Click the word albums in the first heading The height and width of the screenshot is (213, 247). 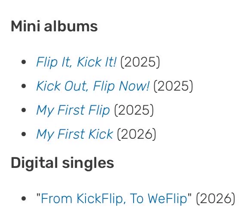(x=71, y=26)
